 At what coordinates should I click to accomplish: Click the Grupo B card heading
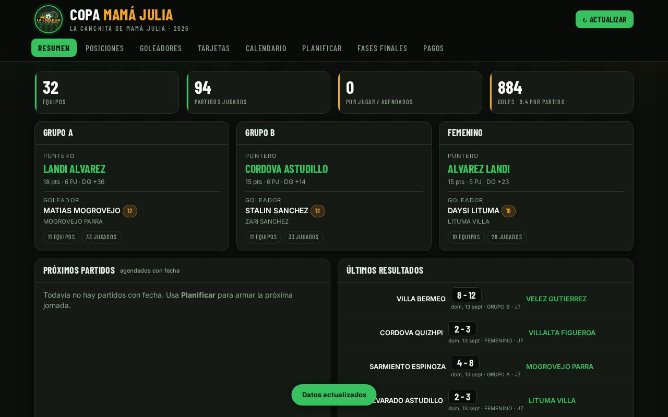260,133
